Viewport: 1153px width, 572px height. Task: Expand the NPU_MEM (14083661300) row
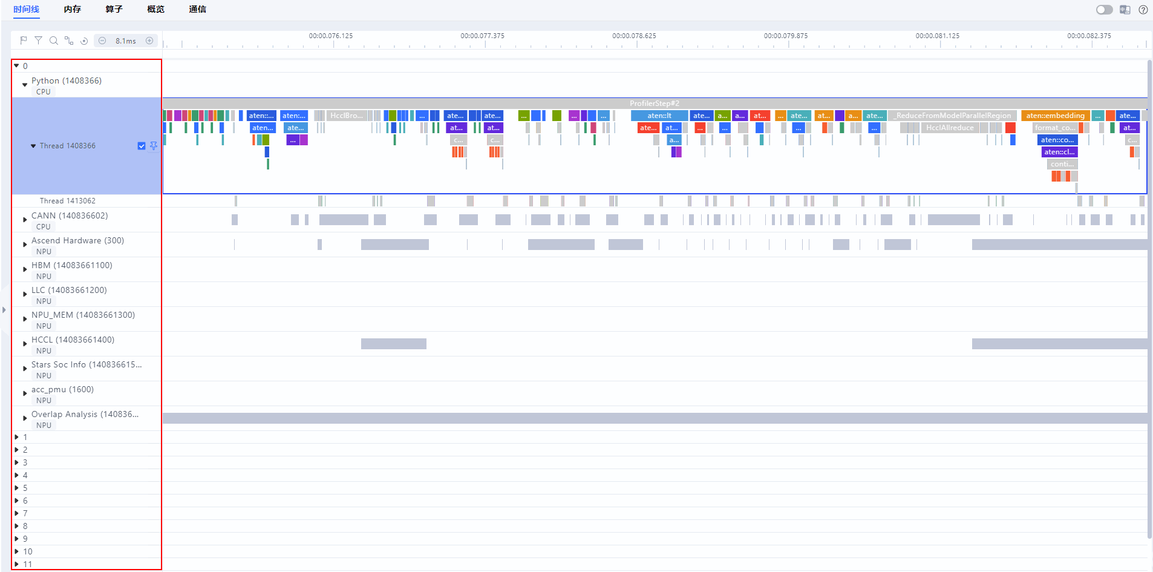pos(25,319)
